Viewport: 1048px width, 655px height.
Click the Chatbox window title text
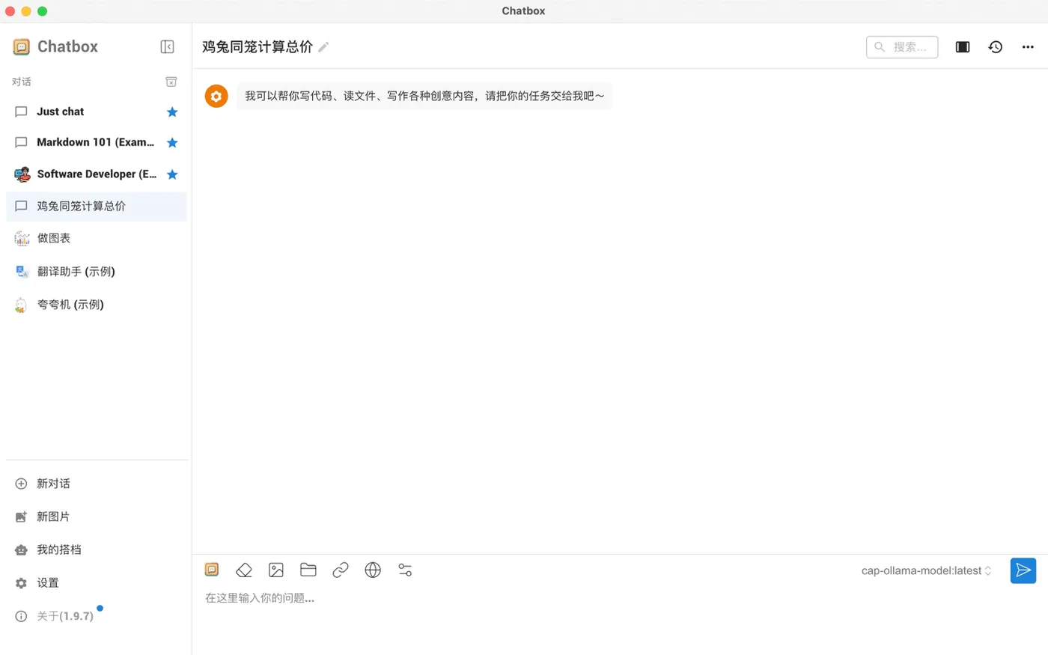[523, 11]
